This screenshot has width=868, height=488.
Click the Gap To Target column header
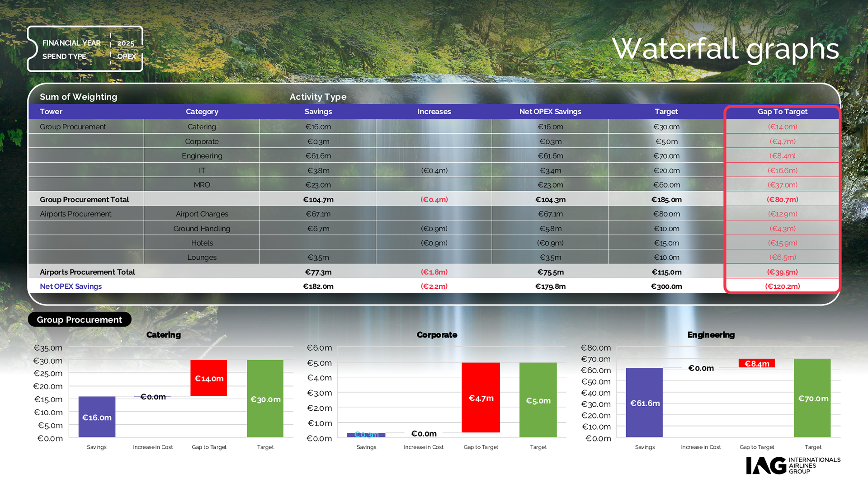coord(782,112)
